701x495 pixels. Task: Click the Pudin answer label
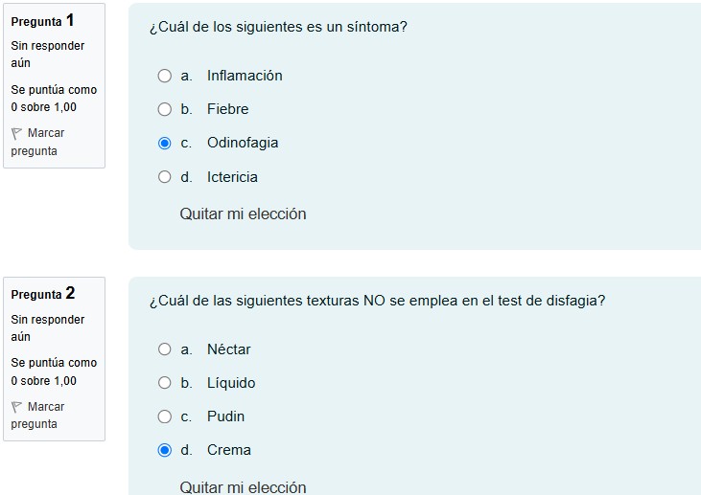point(225,416)
